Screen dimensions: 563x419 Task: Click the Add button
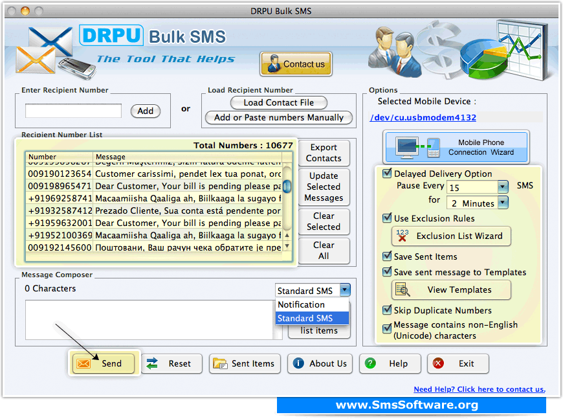(146, 111)
